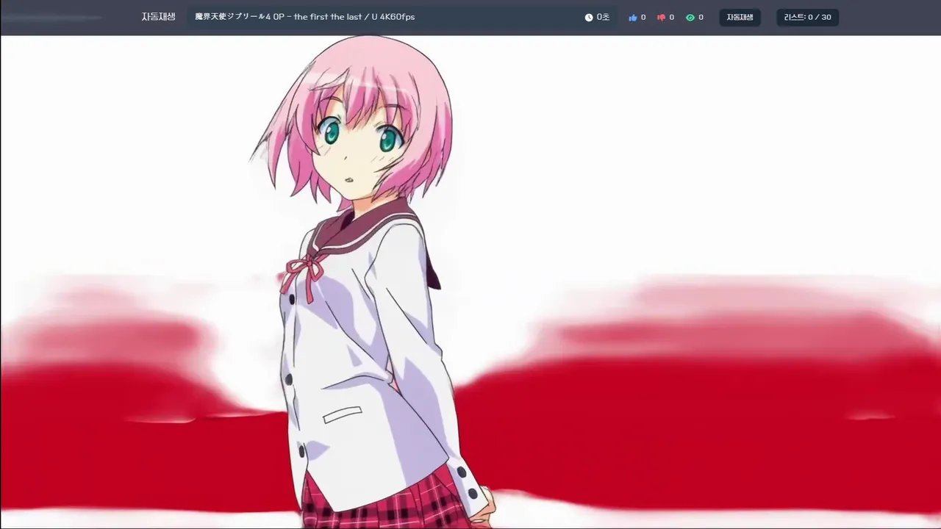
Task: Click the blue thumbs-up like icon
Action: [x=633, y=18]
